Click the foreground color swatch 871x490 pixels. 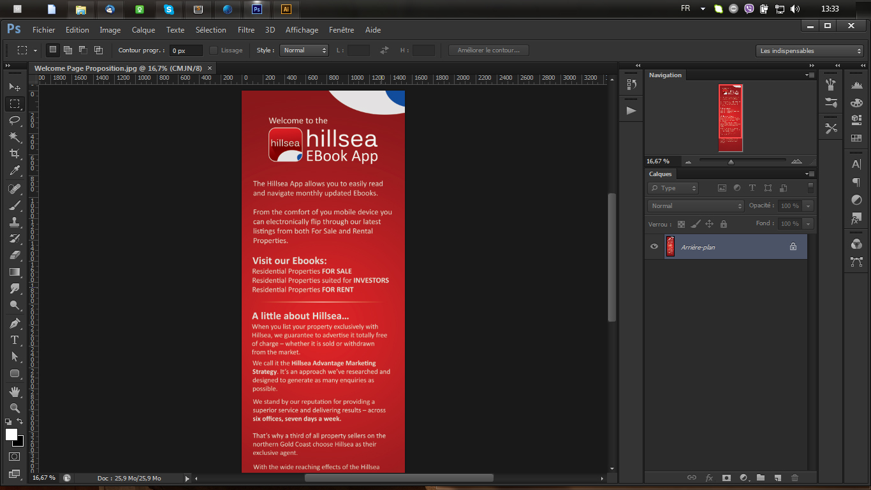tap(11, 434)
